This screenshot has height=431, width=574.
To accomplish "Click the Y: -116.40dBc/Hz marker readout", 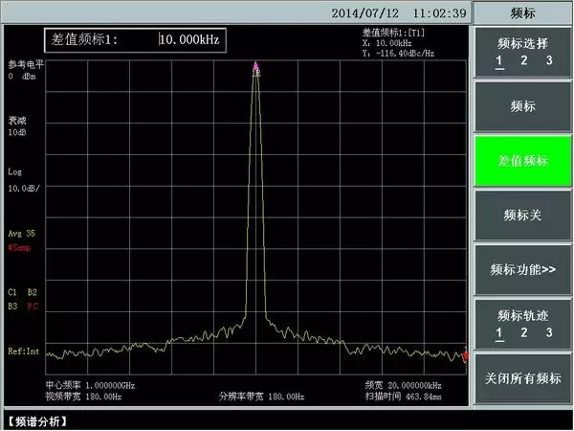I will 398,53.
